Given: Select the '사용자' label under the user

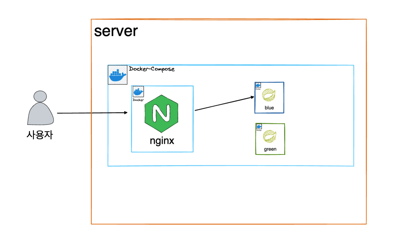Looking at the screenshot, I should [40, 135].
